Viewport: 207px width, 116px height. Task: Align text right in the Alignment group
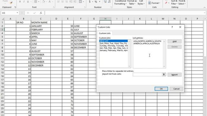pyautogui.click(x=67, y=2)
